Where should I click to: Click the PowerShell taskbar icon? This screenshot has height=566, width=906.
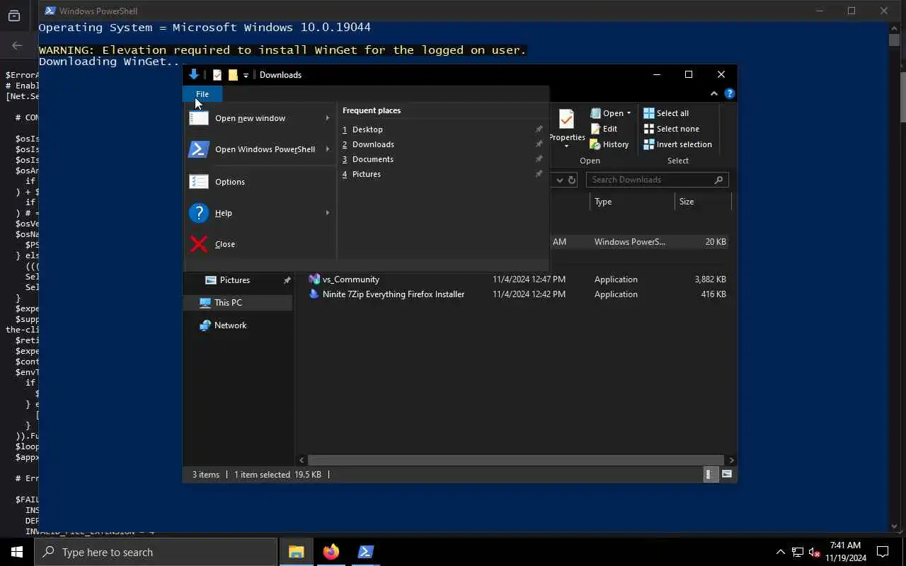(x=365, y=552)
